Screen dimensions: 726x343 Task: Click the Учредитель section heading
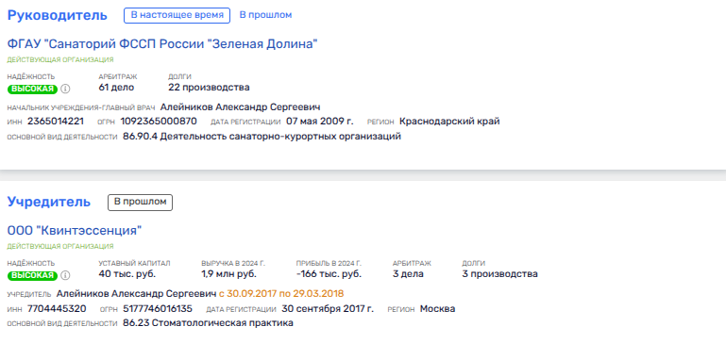tap(49, 202)
